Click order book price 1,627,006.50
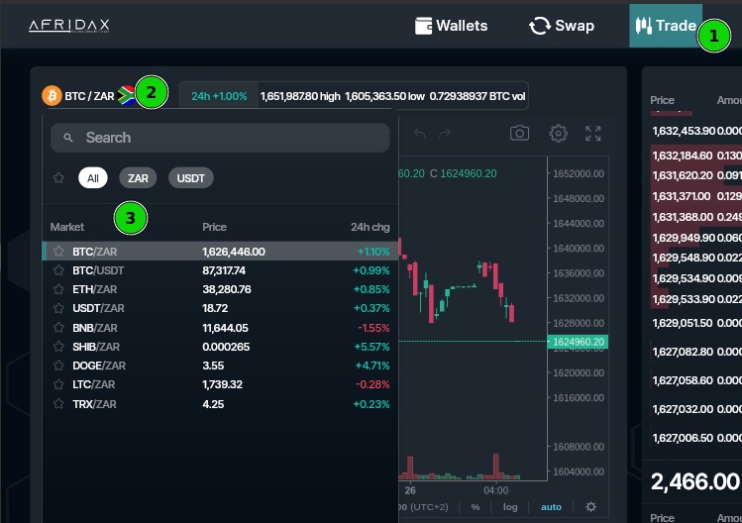Screen dimensions: 742x523 coord(683,438)
